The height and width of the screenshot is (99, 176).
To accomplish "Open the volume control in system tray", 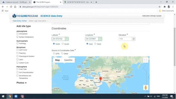I will pyautogui.click(x=151, y=96).
